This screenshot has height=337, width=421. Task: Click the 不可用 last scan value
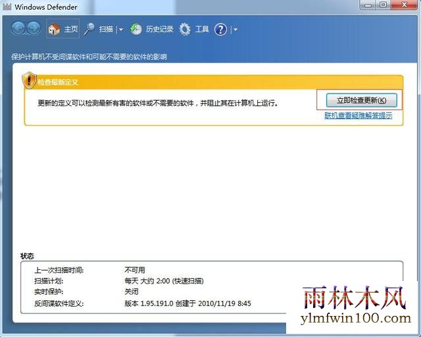click(135, 270)
